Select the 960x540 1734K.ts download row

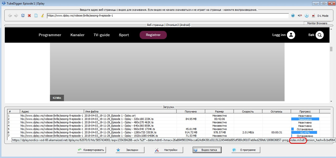pyautogui.click(x=169, y=129)
